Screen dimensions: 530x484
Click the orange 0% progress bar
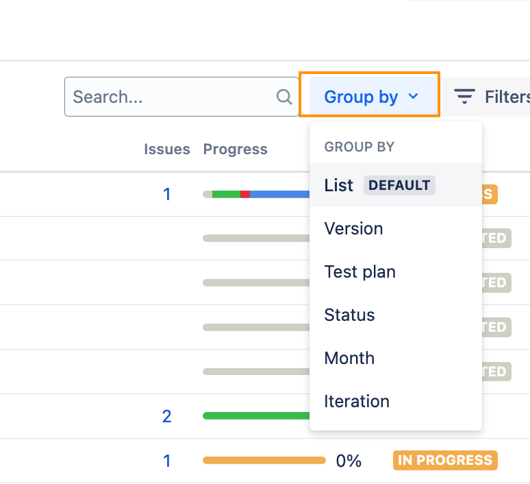(264, 461)
